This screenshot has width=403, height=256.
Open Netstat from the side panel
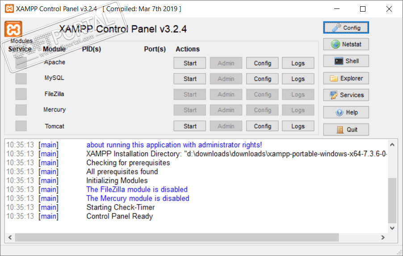346,45
